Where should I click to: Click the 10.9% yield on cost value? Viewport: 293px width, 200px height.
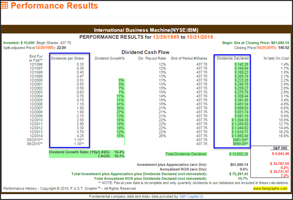point(284,120)
